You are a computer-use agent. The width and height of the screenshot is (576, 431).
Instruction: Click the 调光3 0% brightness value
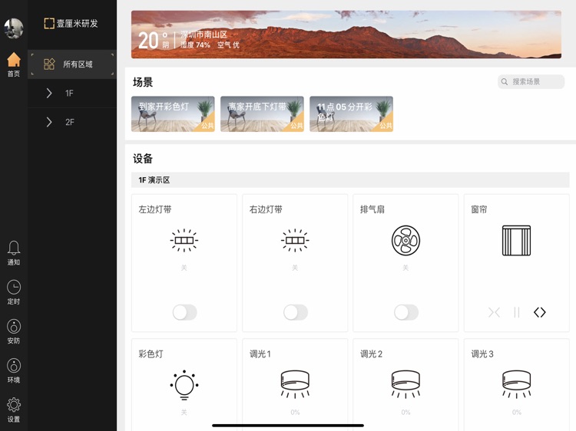coord(517,413)
